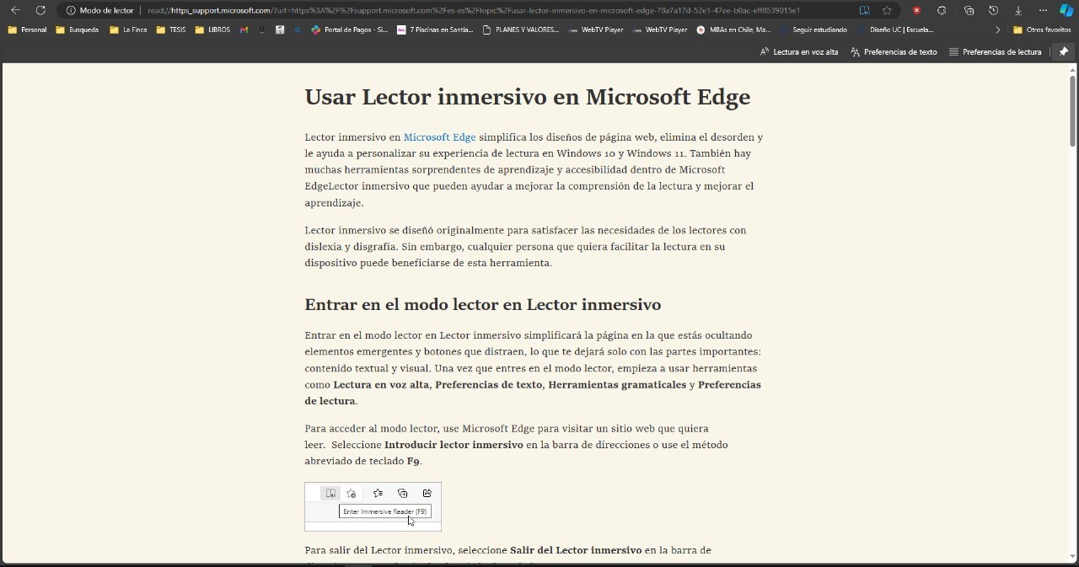This screenshot has height=567, width=1079.
Task: Open Busqueda bookmarks folder
Action: pyautogui.click(x=77, y=29)
